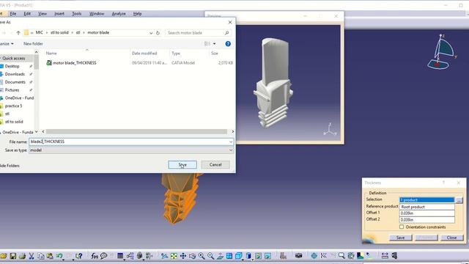
Task: Open the address bar path history dropdown
Action: [x=151, y=32]
